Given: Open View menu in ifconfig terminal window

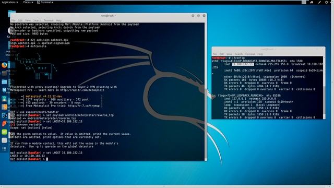Looking at the screenshot, I should click(230, 54).
